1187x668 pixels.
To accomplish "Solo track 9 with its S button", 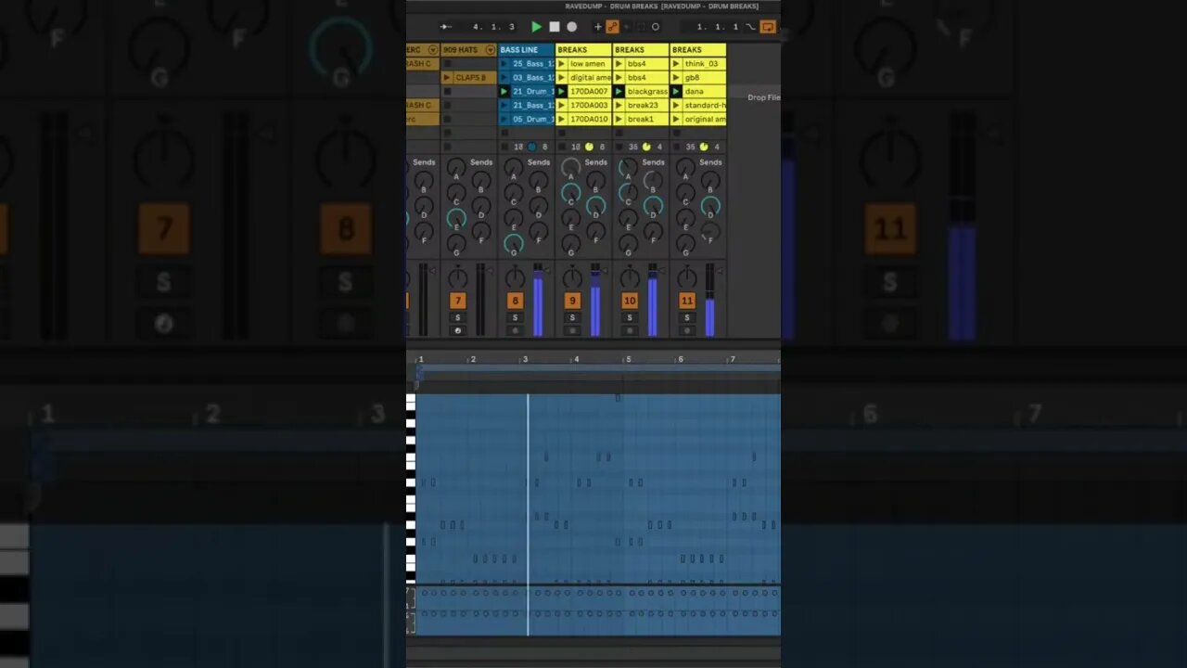I will click(x=572, y=317).
